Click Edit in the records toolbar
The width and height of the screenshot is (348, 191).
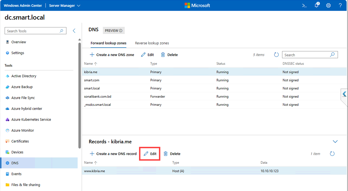pyautogui.click(x=150, y=154)
